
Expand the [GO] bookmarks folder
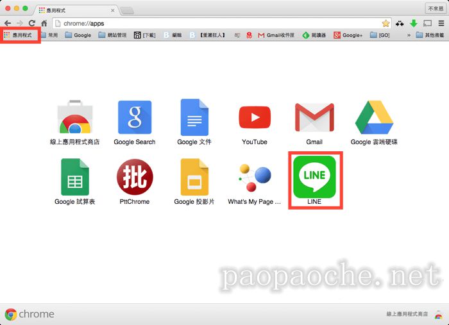380,35
